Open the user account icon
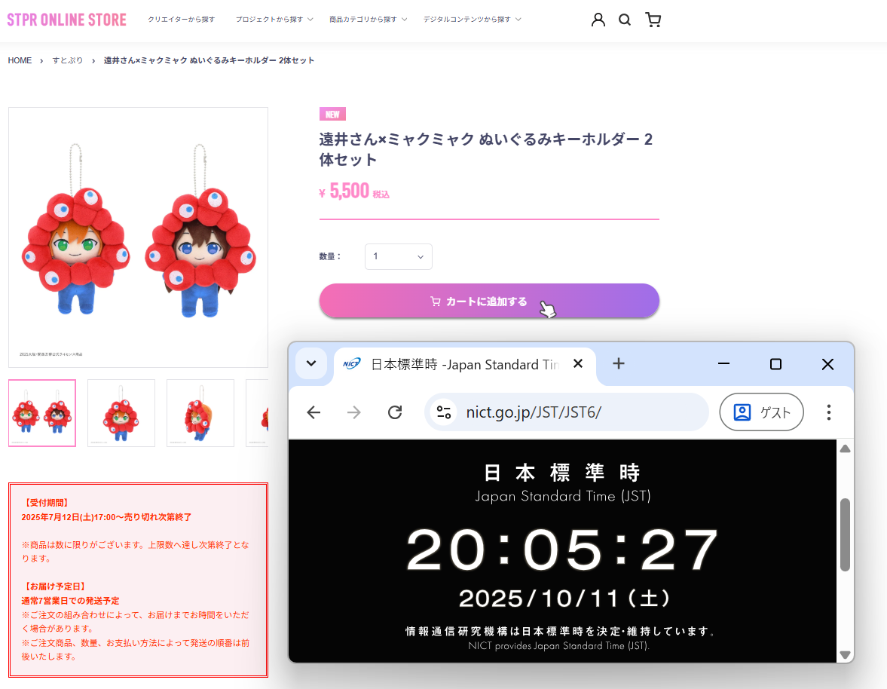Image resolution: width=887 pixels, height=689 pixels. [598, 20]
